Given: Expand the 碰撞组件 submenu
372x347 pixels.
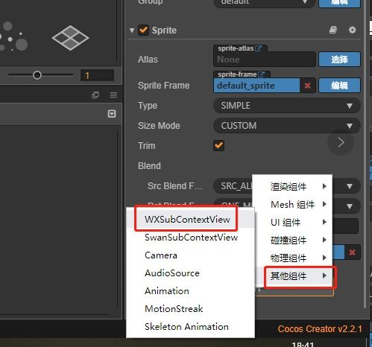Looking at the screenshot, I should (x=292, y=240).
